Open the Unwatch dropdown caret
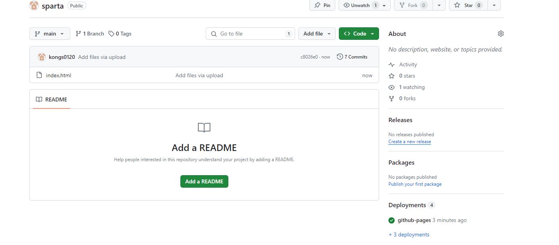Screen dimensions: 559x245 tap(385, 5)
